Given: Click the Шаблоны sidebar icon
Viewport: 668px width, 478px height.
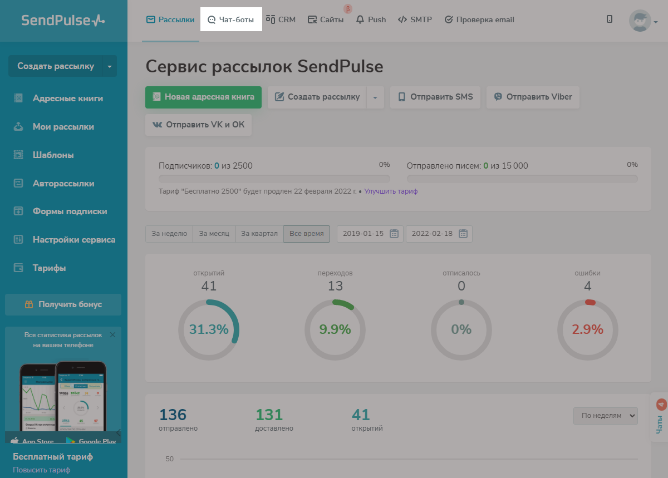Looking at the screenshot, I should [18, 155].
